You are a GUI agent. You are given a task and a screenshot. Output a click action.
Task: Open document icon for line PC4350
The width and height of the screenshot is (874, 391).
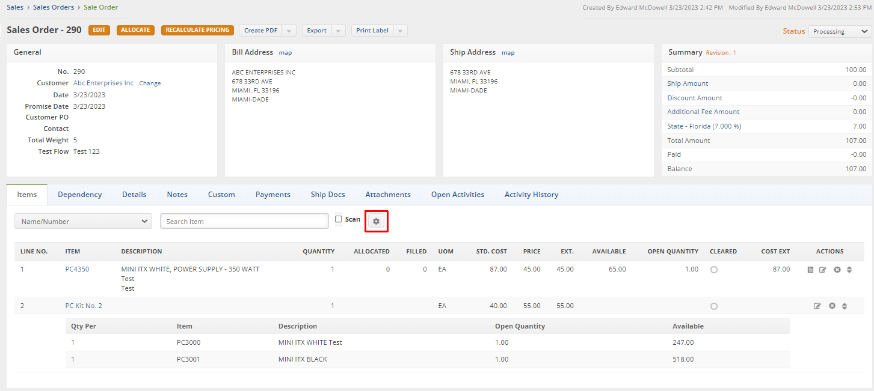pyautogui.click(x=810, y=270)
